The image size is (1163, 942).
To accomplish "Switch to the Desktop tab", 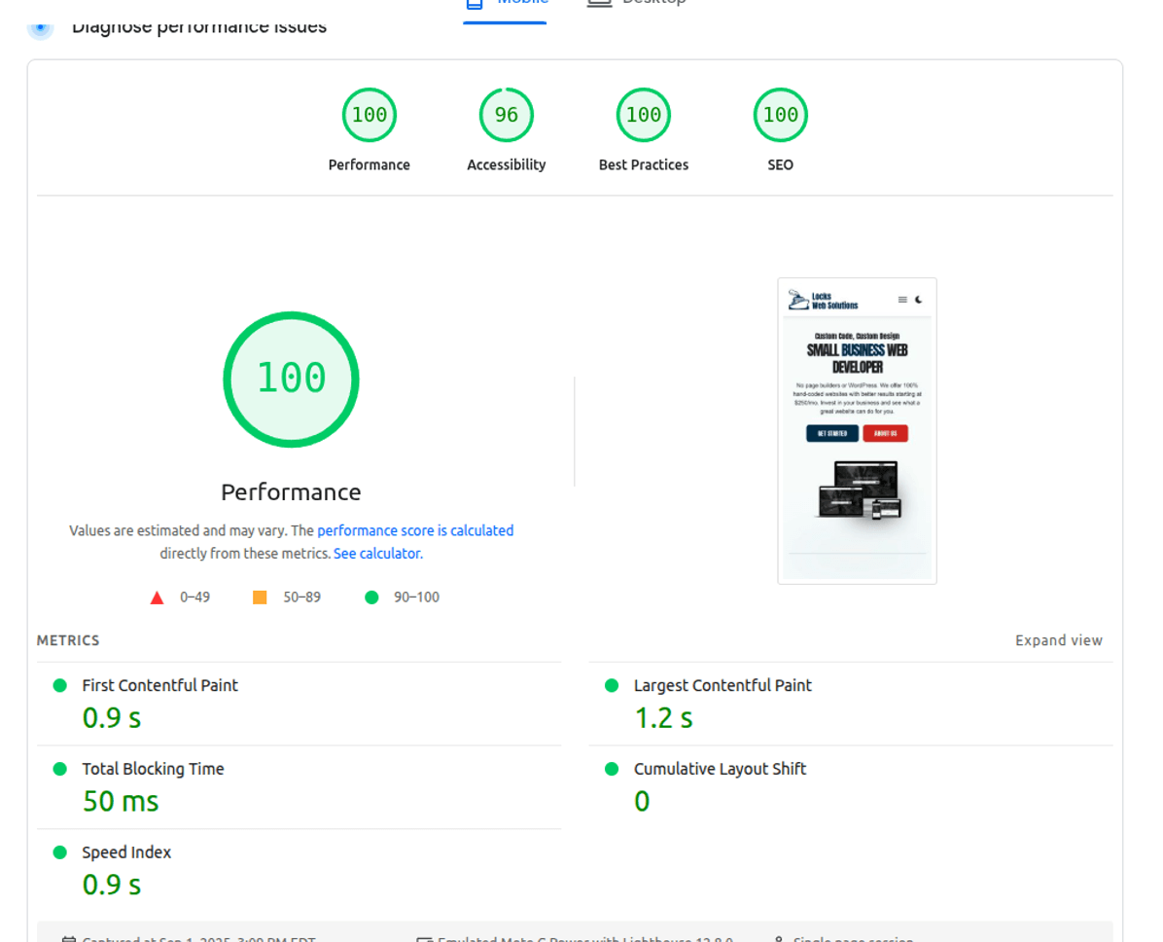I will [637, 4].
